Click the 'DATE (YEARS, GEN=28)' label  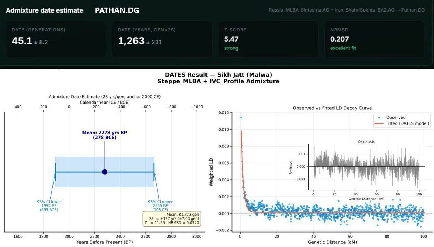click(x=147, y=30)
